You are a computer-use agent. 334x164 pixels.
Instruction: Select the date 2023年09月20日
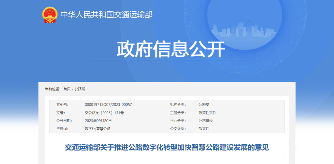(x=98, y=121)
